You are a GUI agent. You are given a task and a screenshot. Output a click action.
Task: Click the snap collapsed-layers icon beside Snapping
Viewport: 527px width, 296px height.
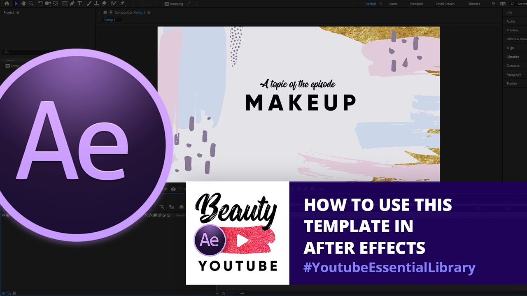189,4
